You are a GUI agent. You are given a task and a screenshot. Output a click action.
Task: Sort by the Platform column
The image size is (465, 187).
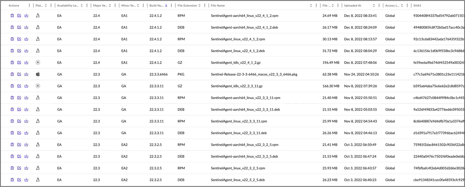point(46,6)
